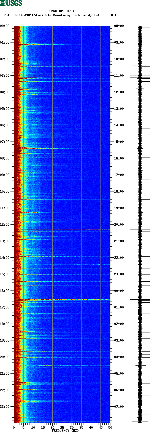Click the 21:00 PST time label
The width and height of the screenshot is (152, 445).
pyautogui.click(x=5, y=374)
